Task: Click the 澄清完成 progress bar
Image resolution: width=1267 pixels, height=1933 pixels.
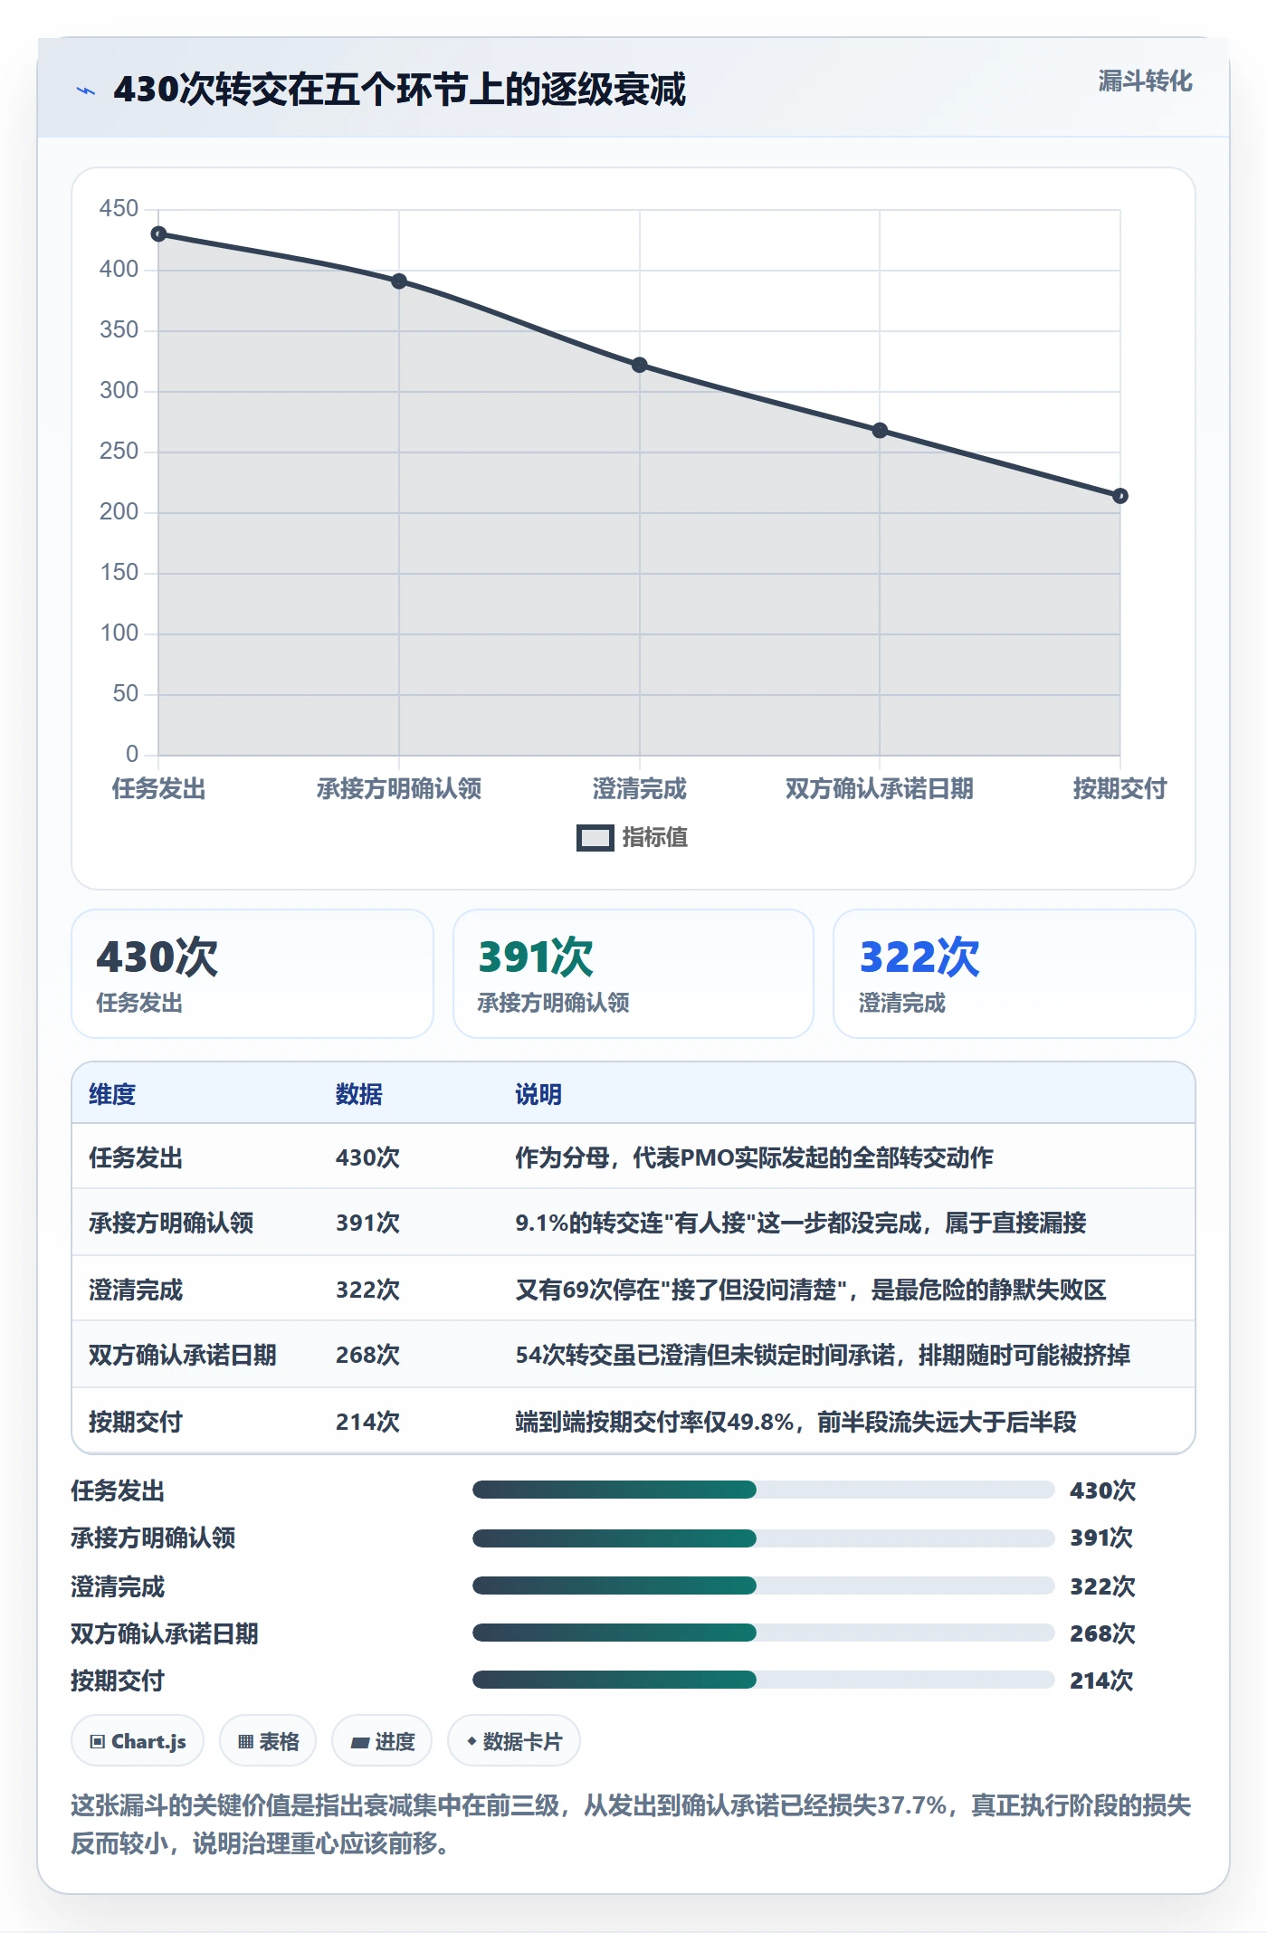Action: [763, 1585]
